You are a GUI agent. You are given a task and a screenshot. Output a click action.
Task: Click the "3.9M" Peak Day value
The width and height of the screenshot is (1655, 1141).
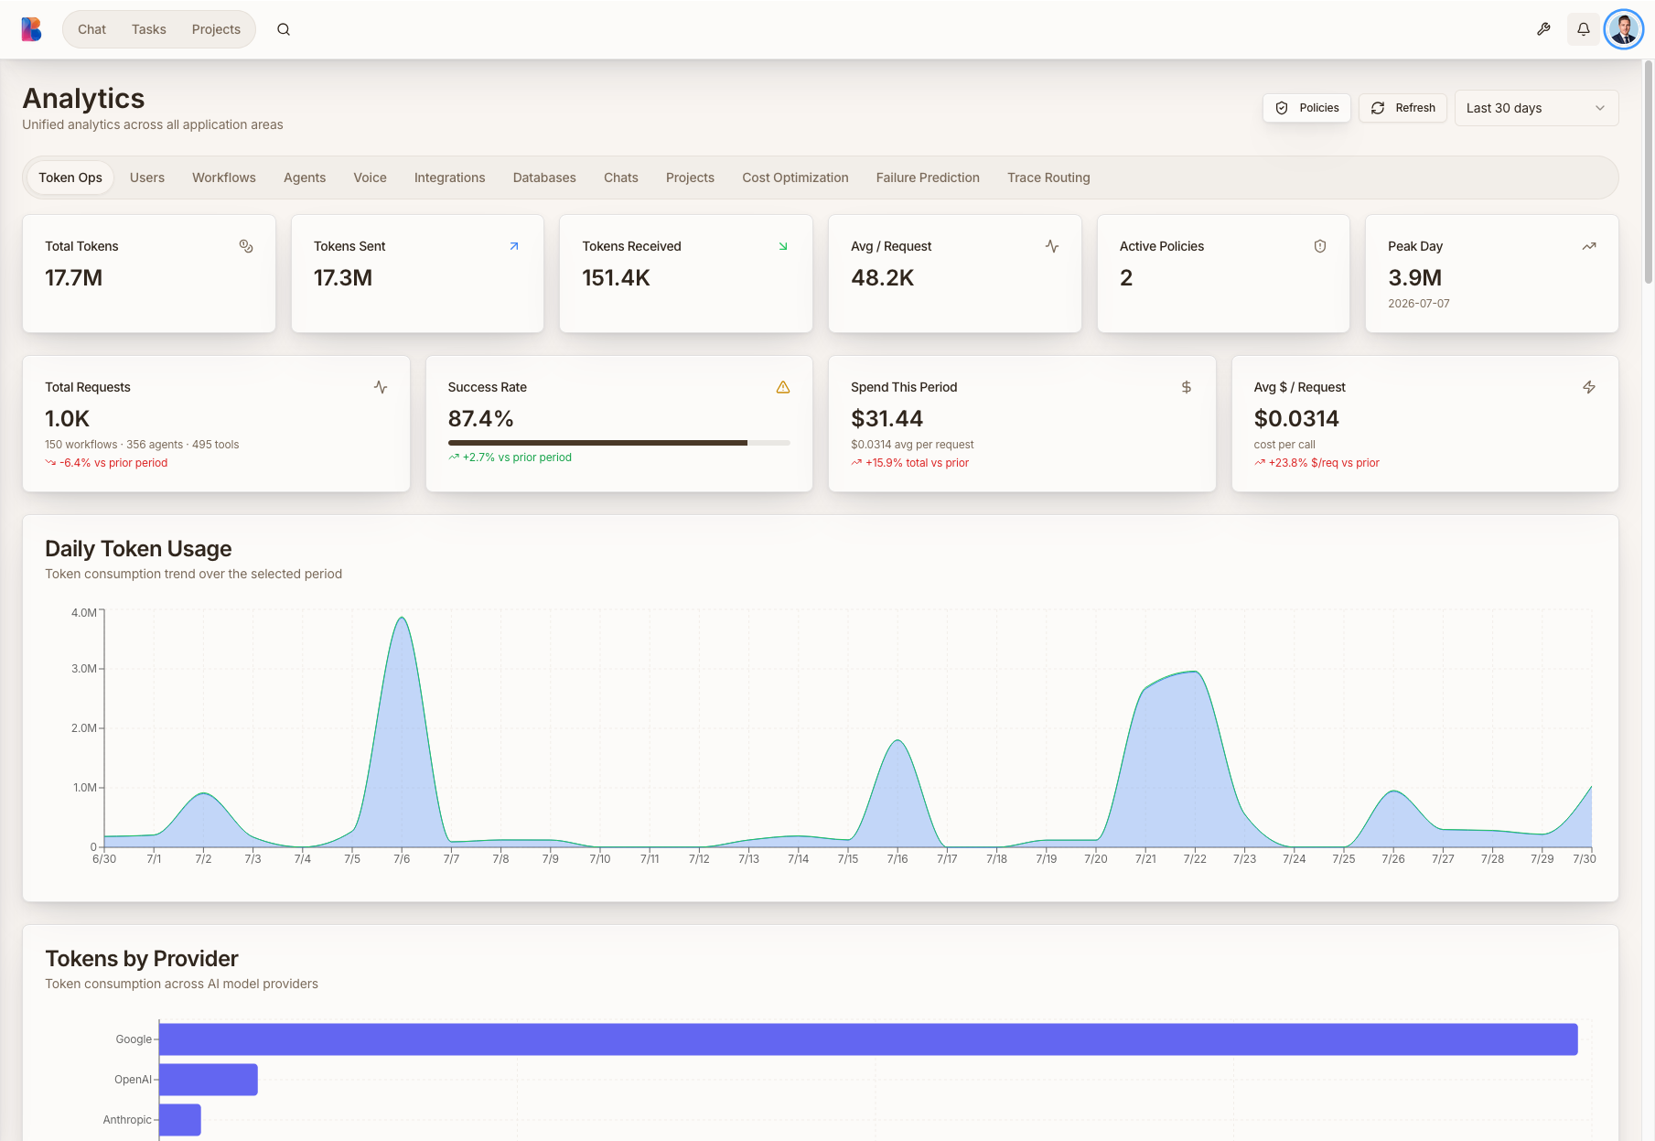[x=1415, y=278]
